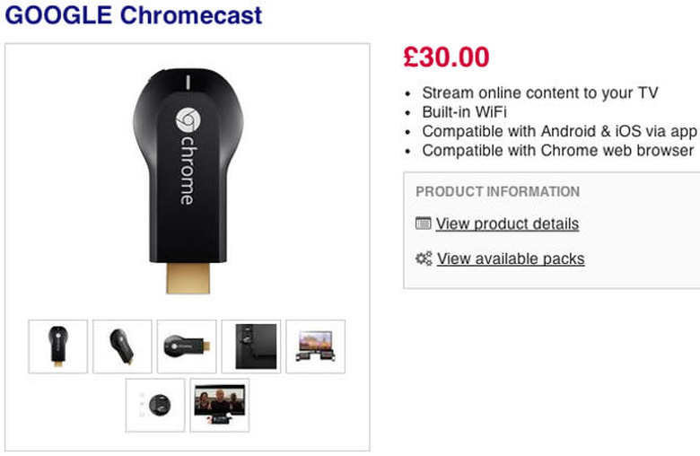Show the sideways Chromecast thumbnail
Image resolution: width=700 pixels, height=456 pixels.
click(187, 346)
